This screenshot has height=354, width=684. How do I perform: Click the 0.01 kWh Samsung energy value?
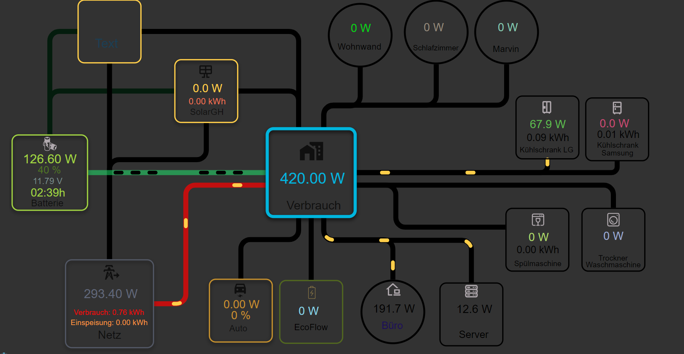point(618,134)
